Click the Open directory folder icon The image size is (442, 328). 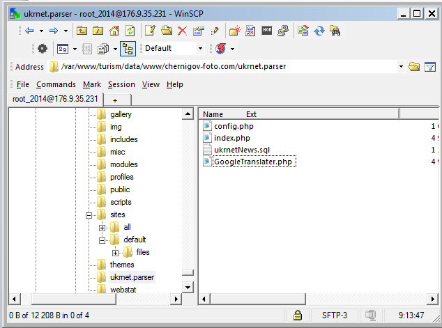pyautogui.click(x=414, y=66)
